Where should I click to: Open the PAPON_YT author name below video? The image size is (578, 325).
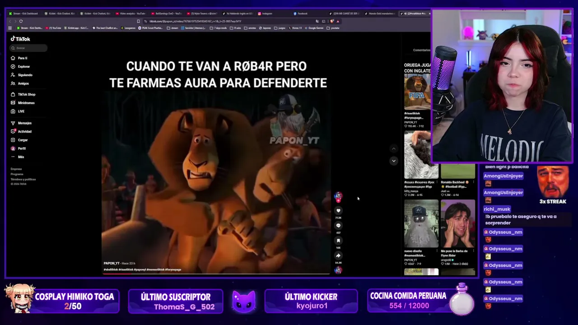pyautogui.click(x=112, y=263)
